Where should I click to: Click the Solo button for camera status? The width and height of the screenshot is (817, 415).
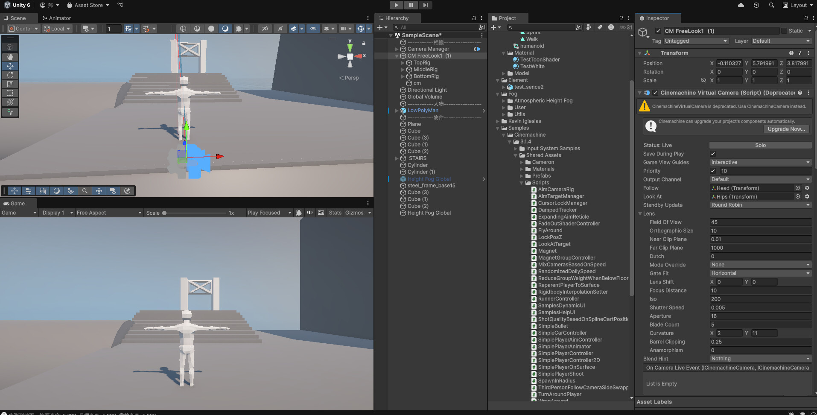point(761,145)
